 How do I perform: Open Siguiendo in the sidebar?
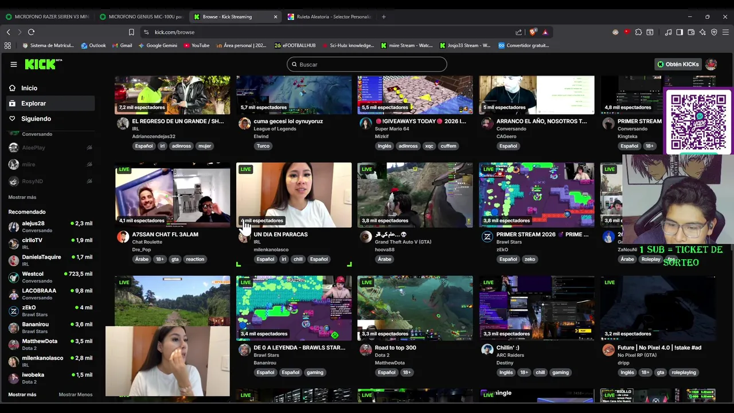(50, 119)
